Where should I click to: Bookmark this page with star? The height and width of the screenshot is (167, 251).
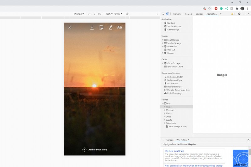tap(209, 9)
